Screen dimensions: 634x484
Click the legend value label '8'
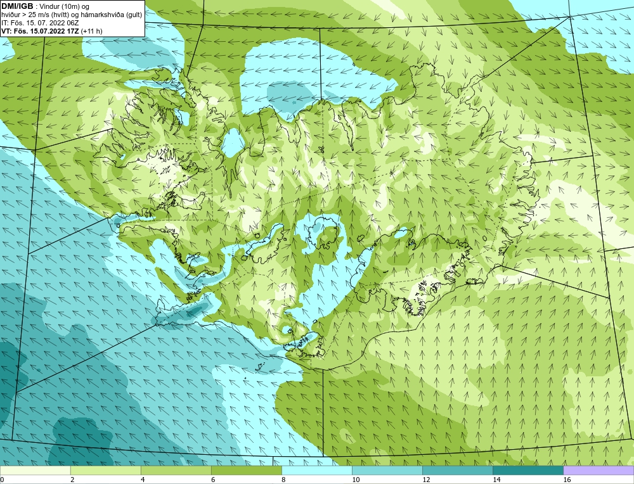click(x=283, y=480)
